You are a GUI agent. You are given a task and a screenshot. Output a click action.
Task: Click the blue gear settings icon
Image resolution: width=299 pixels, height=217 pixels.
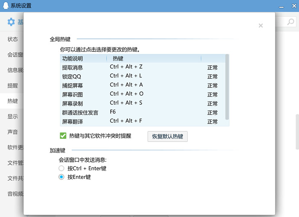tap(11, 22)
